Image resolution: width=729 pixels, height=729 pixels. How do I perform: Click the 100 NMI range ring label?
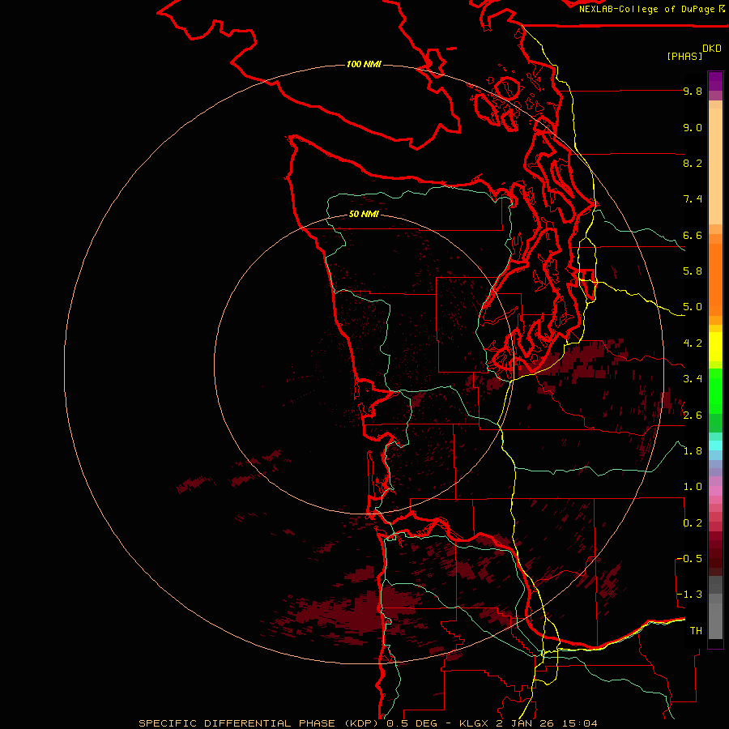[364, 64]
